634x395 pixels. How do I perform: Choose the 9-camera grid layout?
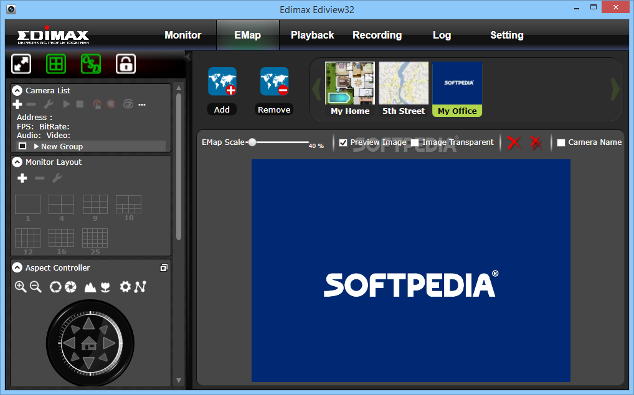pos(95,205)
